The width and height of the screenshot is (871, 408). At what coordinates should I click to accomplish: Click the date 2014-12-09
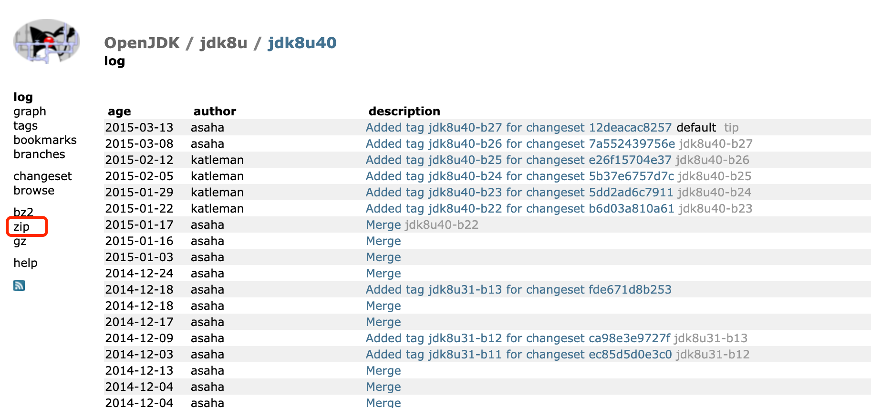tap(139, 338)
